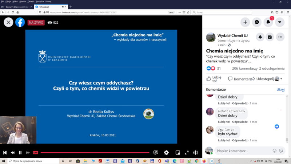
Task: Click the red video progress bar
Action: (x=95, y=153)
